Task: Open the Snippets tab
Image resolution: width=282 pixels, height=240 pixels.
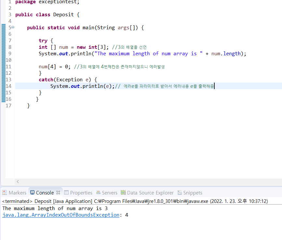Action: pyautogui.click(x=190, y=193)
